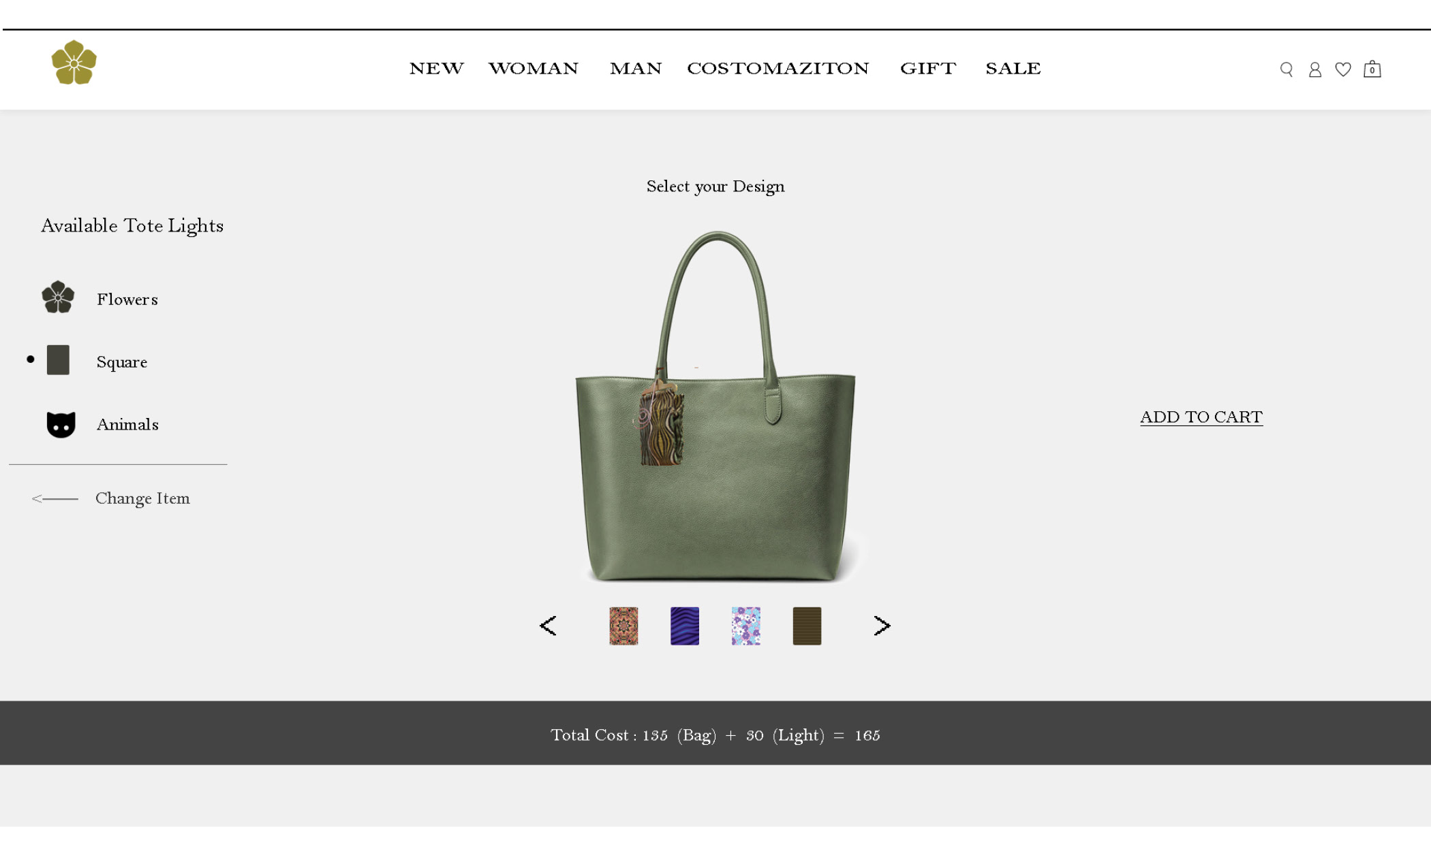This screenshot has height=868, width=1431.
Task: Open the user account icon
Action: pos(1314,69)
